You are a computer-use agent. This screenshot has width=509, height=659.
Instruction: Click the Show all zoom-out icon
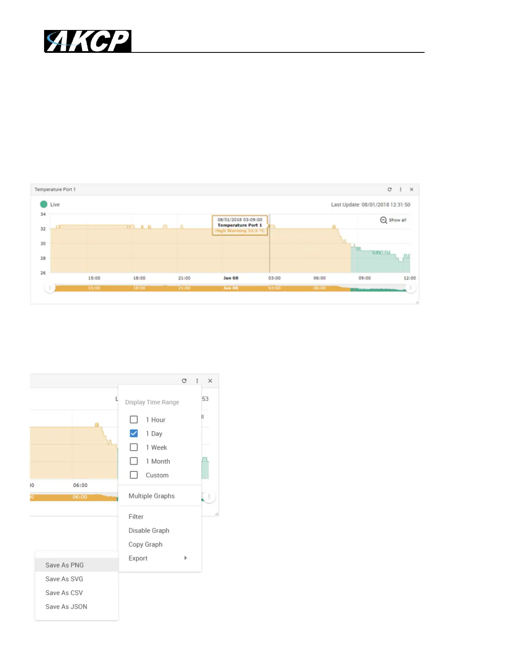click(x=383, y=220)
